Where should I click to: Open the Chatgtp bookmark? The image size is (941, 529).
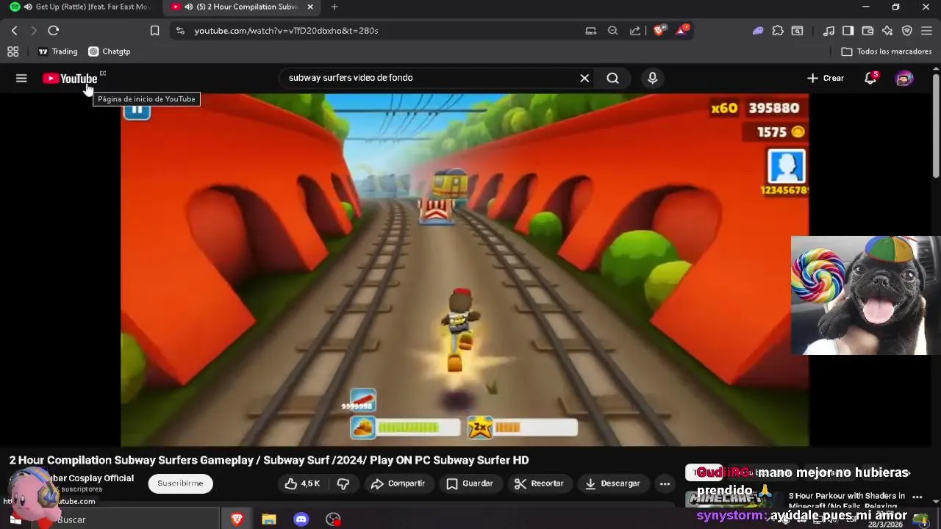[x=109, y=51]
